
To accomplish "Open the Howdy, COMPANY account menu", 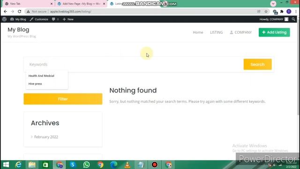I will (x=274, y=19).
